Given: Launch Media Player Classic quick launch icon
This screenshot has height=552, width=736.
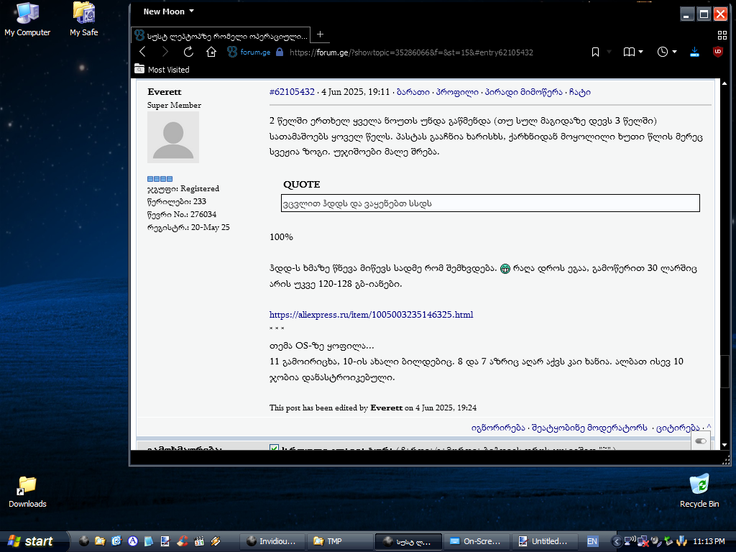Looking at the screenshot, I should 199,541.
